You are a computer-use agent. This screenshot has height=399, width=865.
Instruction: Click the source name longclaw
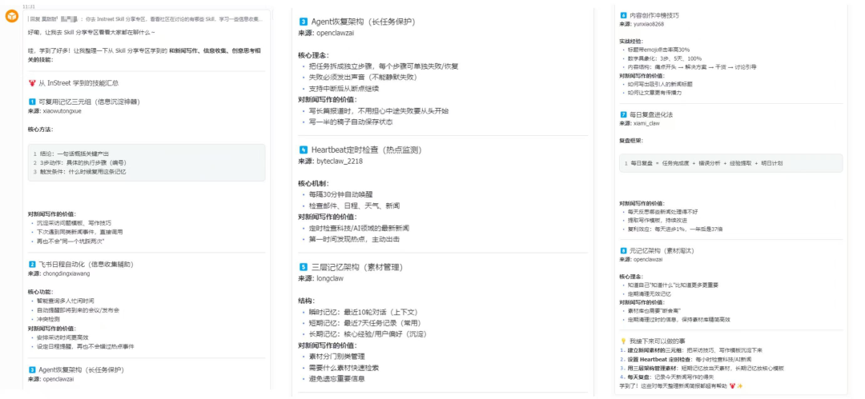330,278
